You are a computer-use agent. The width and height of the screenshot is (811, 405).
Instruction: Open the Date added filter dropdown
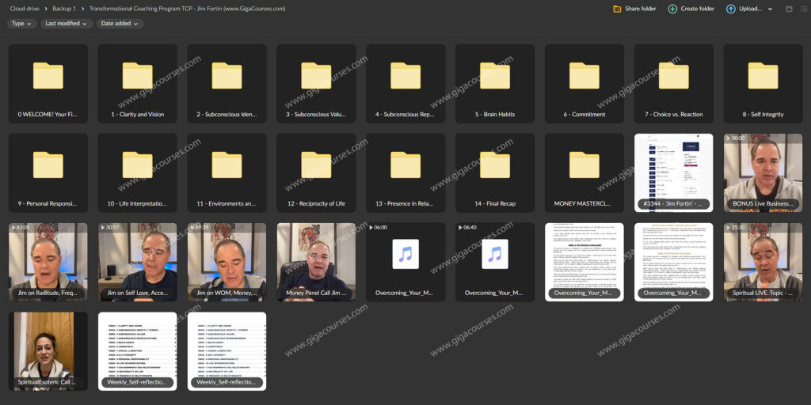(x=120, y=24)
